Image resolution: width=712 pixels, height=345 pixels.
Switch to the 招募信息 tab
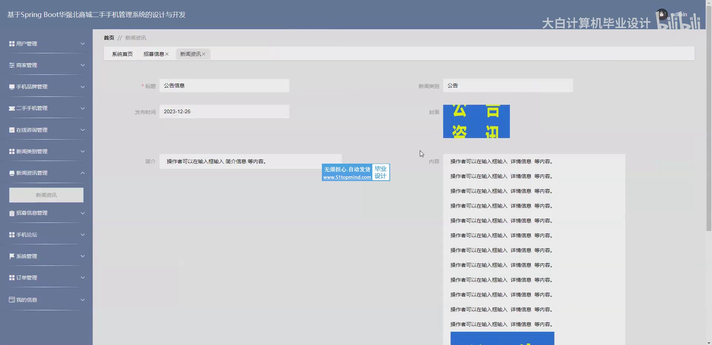pyautogui.click(x=154, y=54)
